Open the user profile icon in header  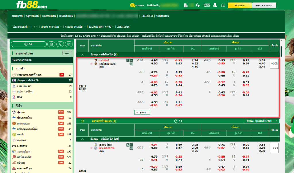215,5
